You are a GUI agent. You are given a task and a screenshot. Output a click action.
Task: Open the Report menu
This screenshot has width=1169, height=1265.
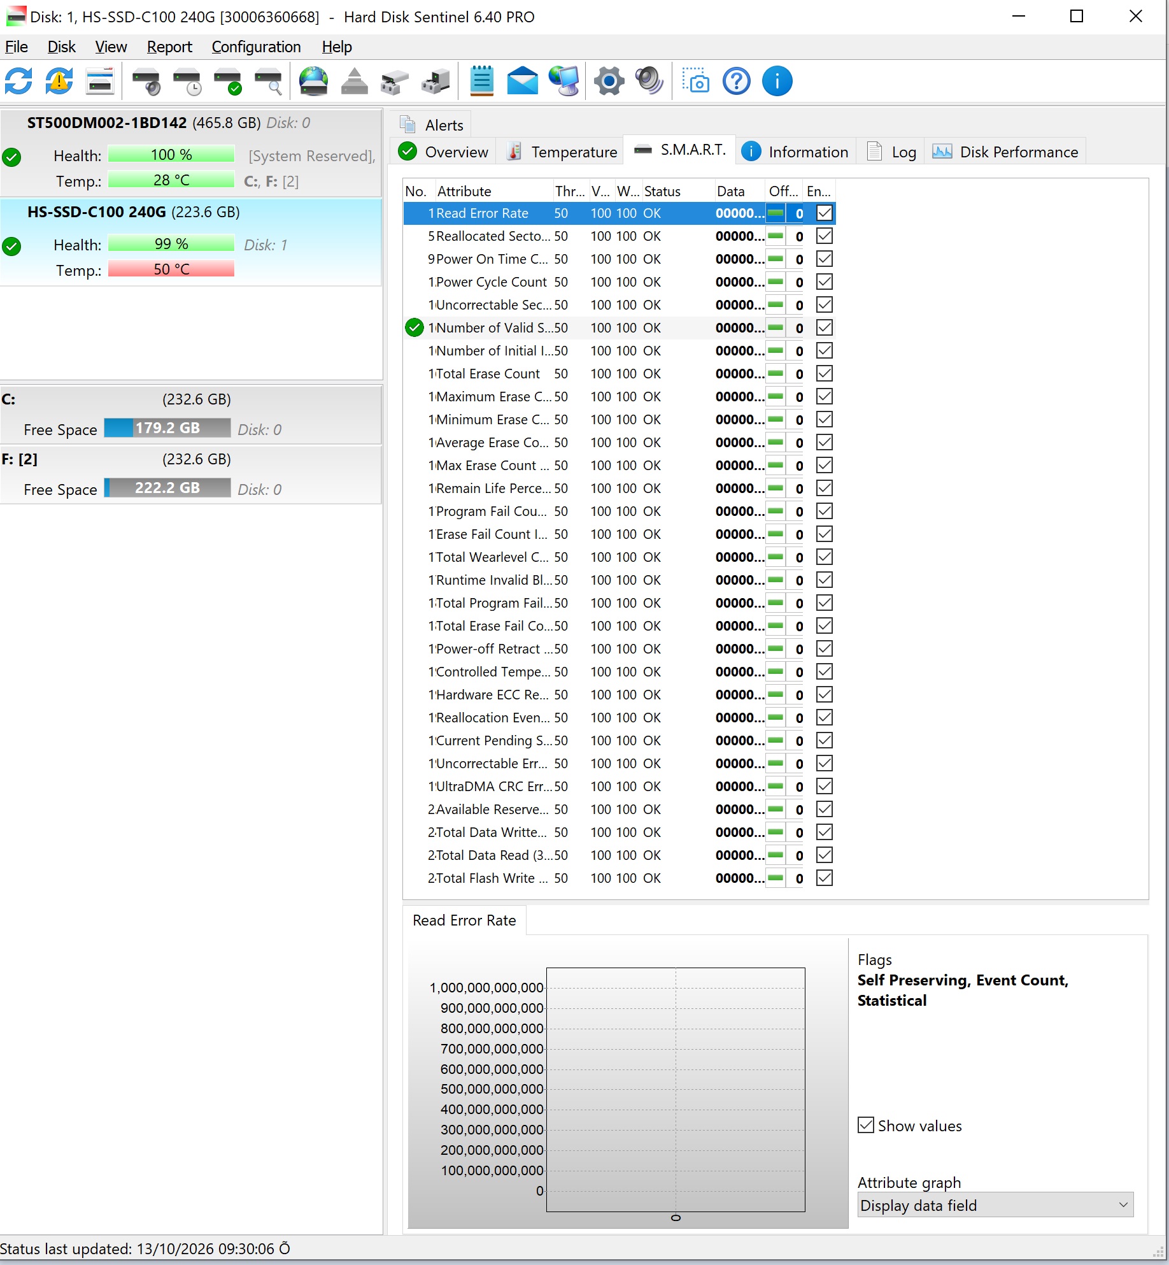click(169, 47)
